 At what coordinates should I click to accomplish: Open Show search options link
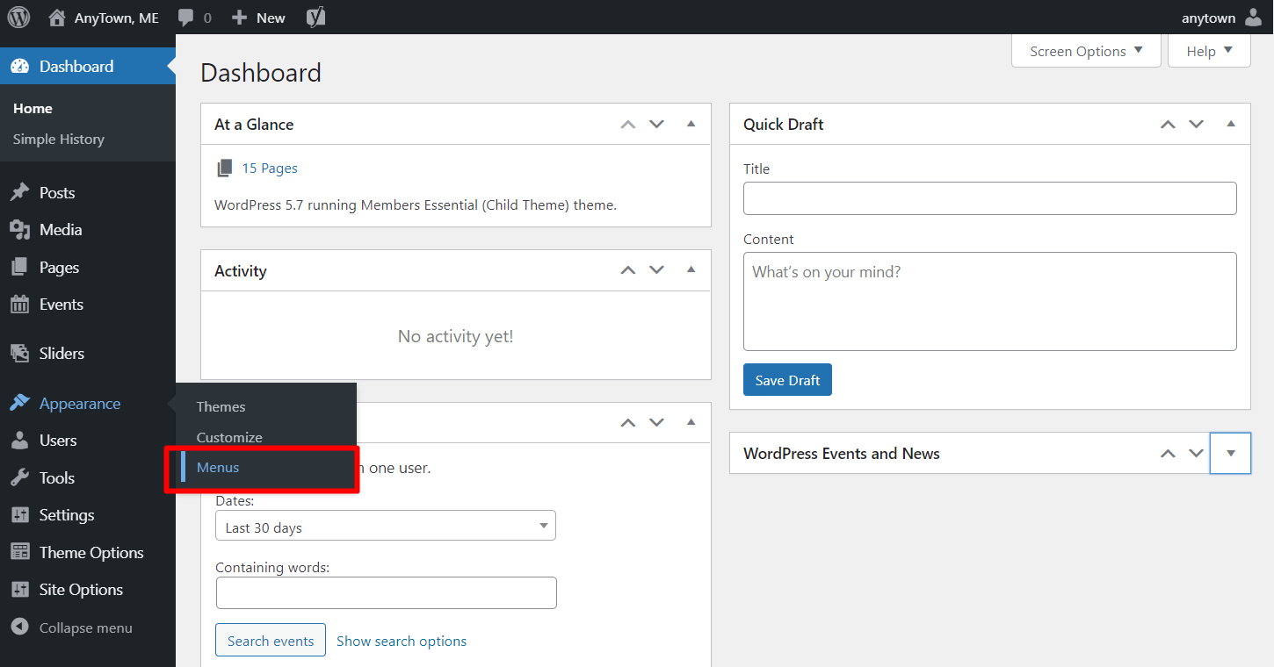[402, 642]
